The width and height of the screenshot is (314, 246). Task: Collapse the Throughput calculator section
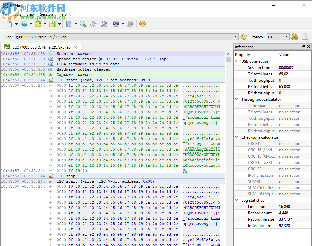tap(237, 99)
